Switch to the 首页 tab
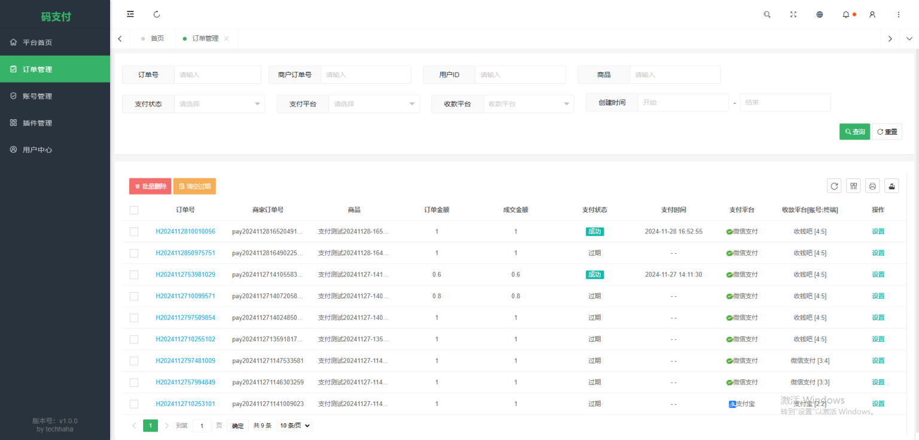The image size is (919, 440). pyautogui.click(x=157, y=38)
